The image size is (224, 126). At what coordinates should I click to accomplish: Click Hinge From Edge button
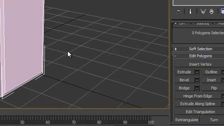tap(198, 96)
